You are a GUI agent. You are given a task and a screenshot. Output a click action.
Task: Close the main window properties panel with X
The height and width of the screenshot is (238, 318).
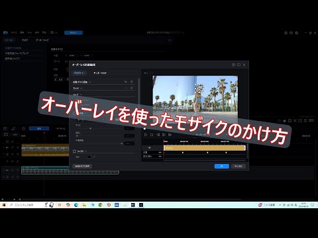pyautogui.click(x=170, y=40)
